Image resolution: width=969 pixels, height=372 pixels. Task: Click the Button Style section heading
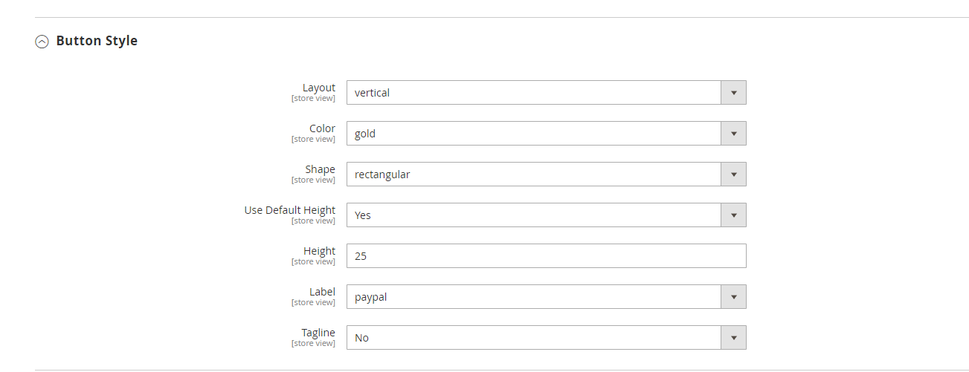(97, 41)
